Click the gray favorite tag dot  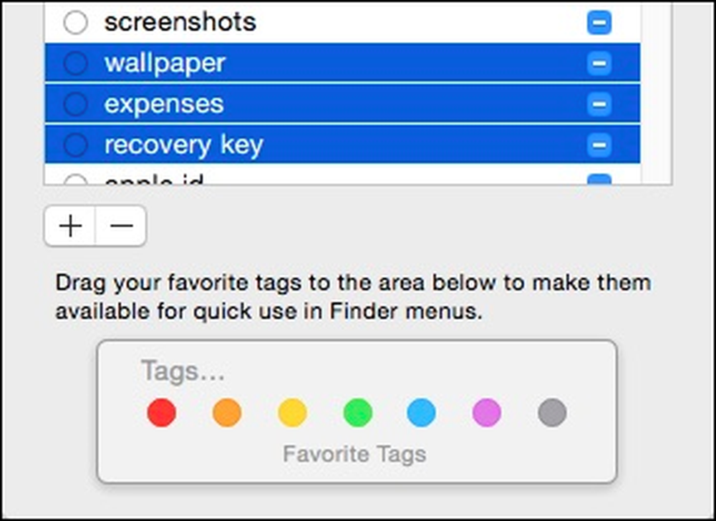click(x=553, y=412)
